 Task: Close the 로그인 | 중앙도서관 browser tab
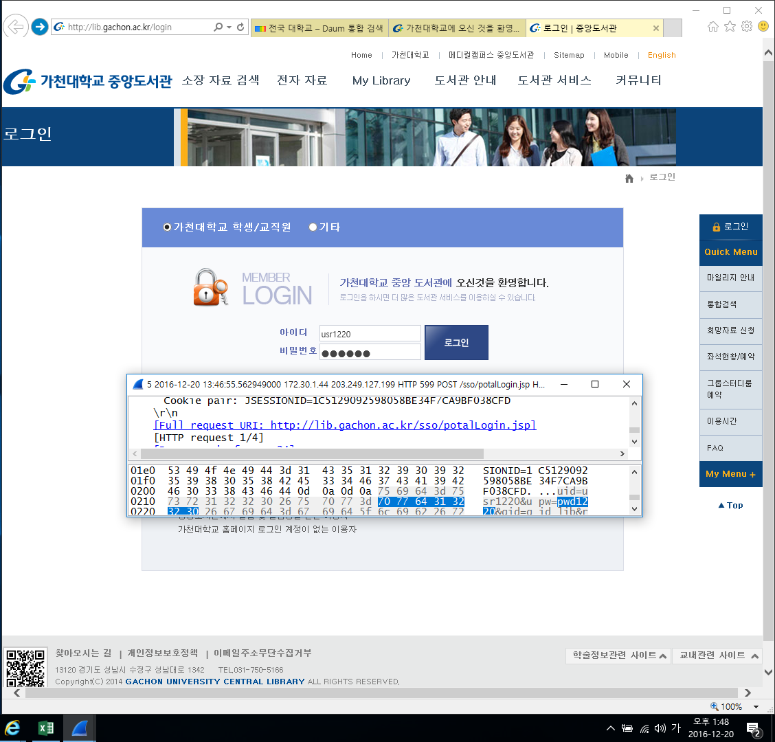tap(656, 28)
